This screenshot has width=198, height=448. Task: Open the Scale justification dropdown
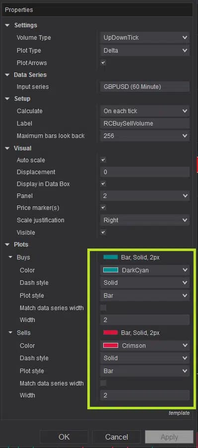[145, 220]
